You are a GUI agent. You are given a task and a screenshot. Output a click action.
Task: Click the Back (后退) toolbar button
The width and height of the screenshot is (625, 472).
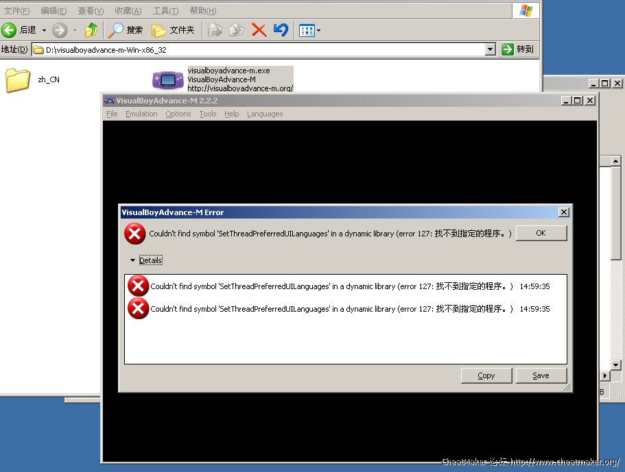pos(19,30)
